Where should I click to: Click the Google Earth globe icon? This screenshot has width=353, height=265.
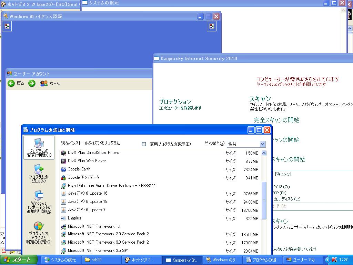coord(63,169)
